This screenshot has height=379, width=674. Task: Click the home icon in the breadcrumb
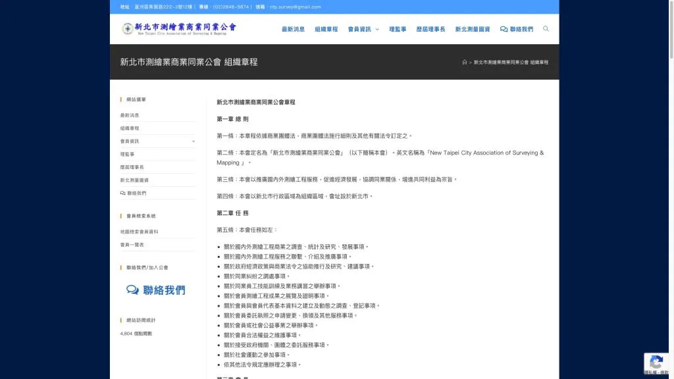pyautogui.click(x=465, y=63)
